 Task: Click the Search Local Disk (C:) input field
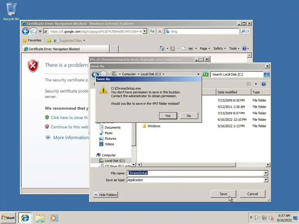coord(237,74)
